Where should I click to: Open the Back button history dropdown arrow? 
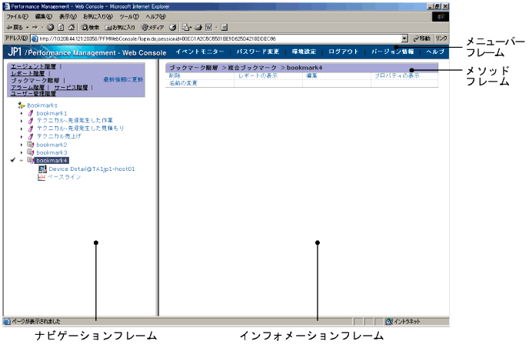pyautogui.click(x=27, y=28)
